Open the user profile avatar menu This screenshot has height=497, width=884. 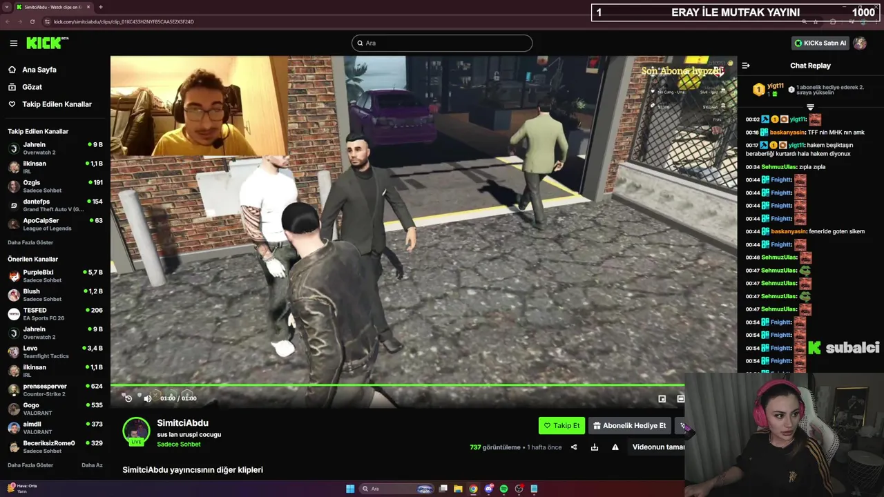(x=860, y=43)
